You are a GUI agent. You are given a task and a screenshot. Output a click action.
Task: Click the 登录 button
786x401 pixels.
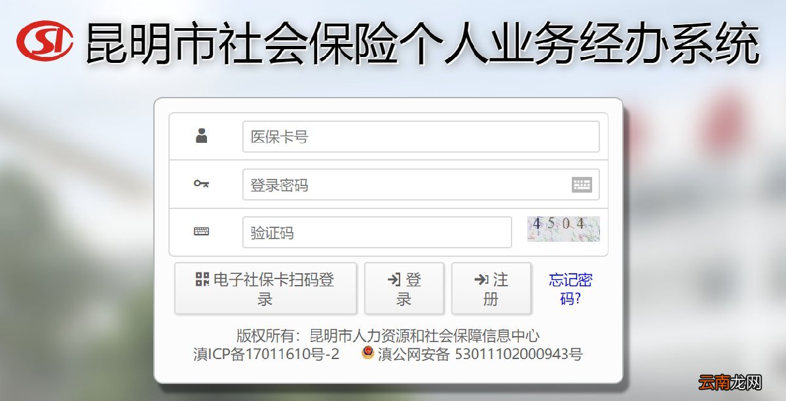click(x=404, y=289)
